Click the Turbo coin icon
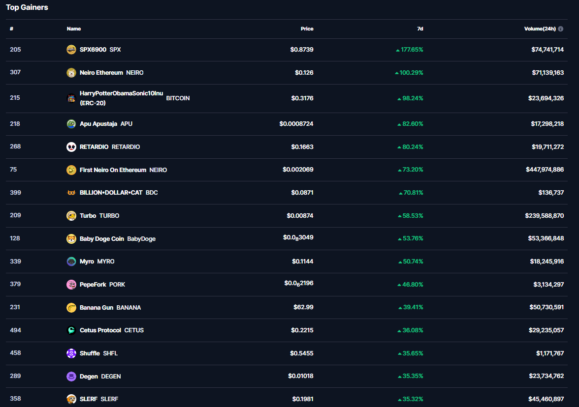579x407 pixels. click(71, 216)
